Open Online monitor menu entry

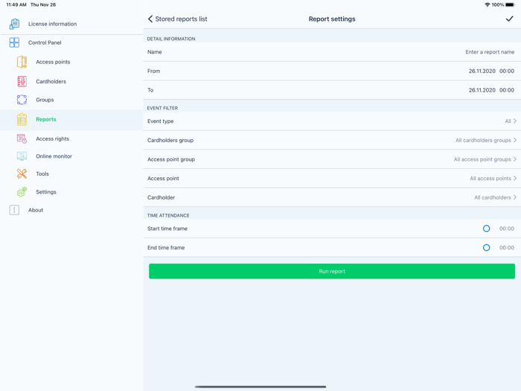click(54, 156)
